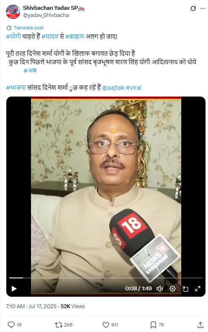Share the post via share icon
The height and width of the screenshot is (332, 208).
[x=200, y=325]
